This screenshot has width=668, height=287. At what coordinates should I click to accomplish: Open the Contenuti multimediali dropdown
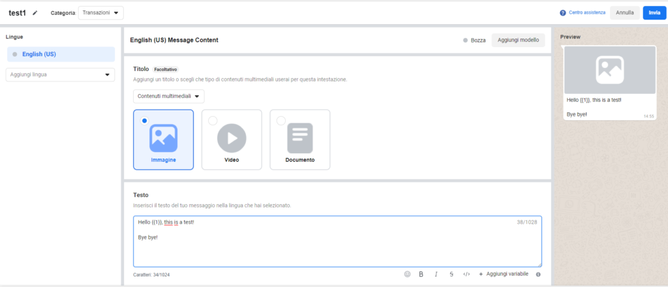click(168, 97)
